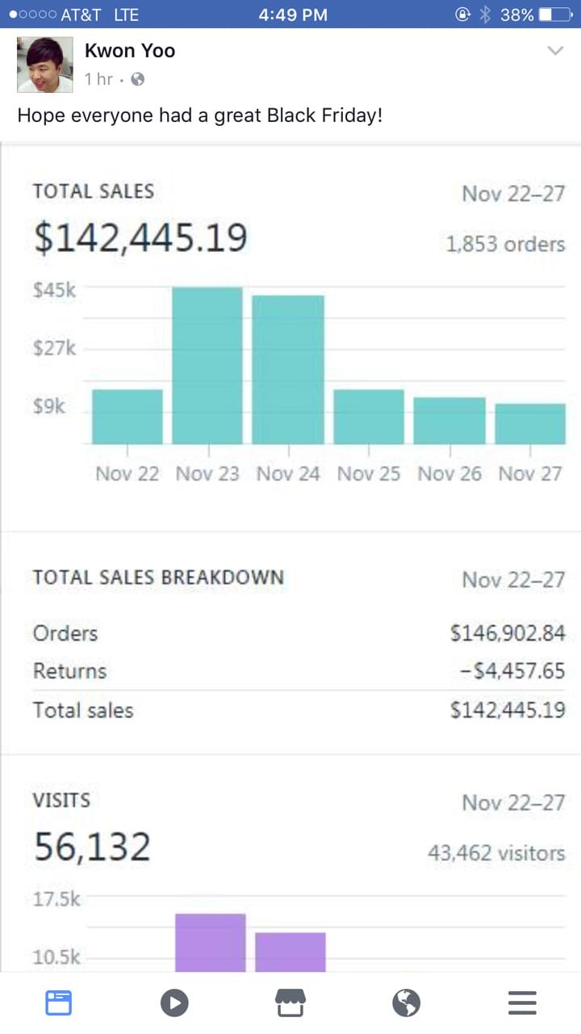Image resolution: width=581 pixels, height=1034 pixels.
Task: Tap the Nov 27 sales bar
Action: coord(530,423)
